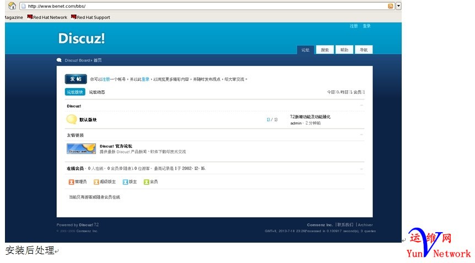
Task: Open the address bar history dropdown arrow
Action: click(398, 6)
